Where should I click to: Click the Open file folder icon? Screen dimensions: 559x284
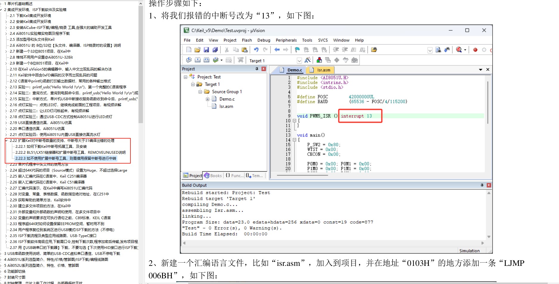[197, 50]
